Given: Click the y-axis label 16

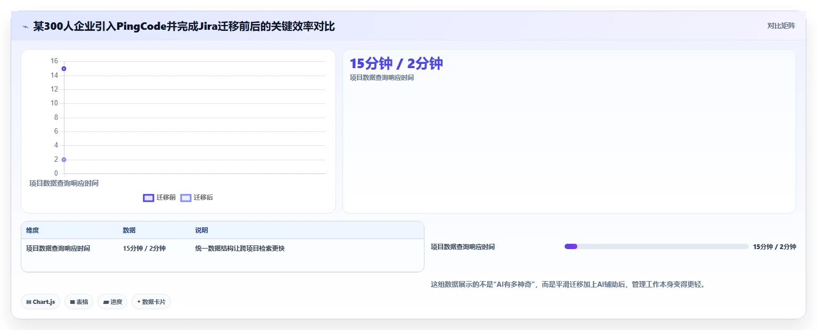Looking at the screenshot, I should click(x=54, y=61).
